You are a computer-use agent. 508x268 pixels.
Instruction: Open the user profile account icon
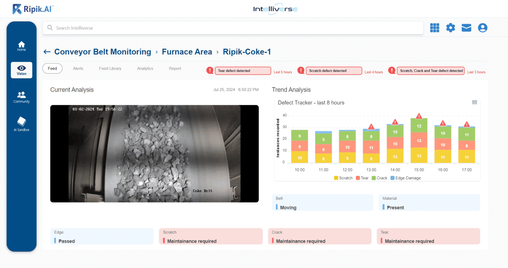(x=483, y=28)
